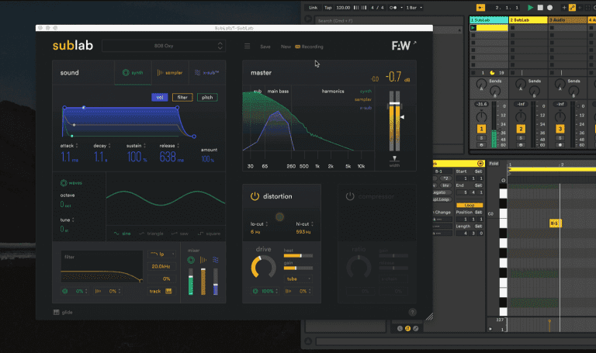Switch to the sampler sound tab
Viewport: 596px width, 353px height.
click(170, 73)
